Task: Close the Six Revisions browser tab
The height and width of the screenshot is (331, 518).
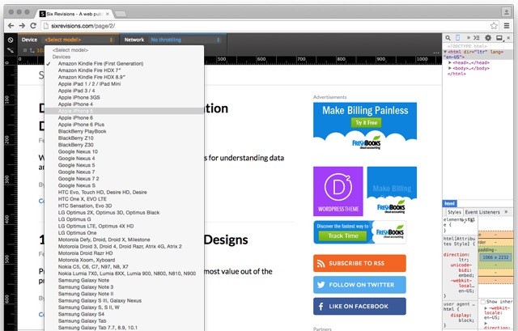Action: 108,14
